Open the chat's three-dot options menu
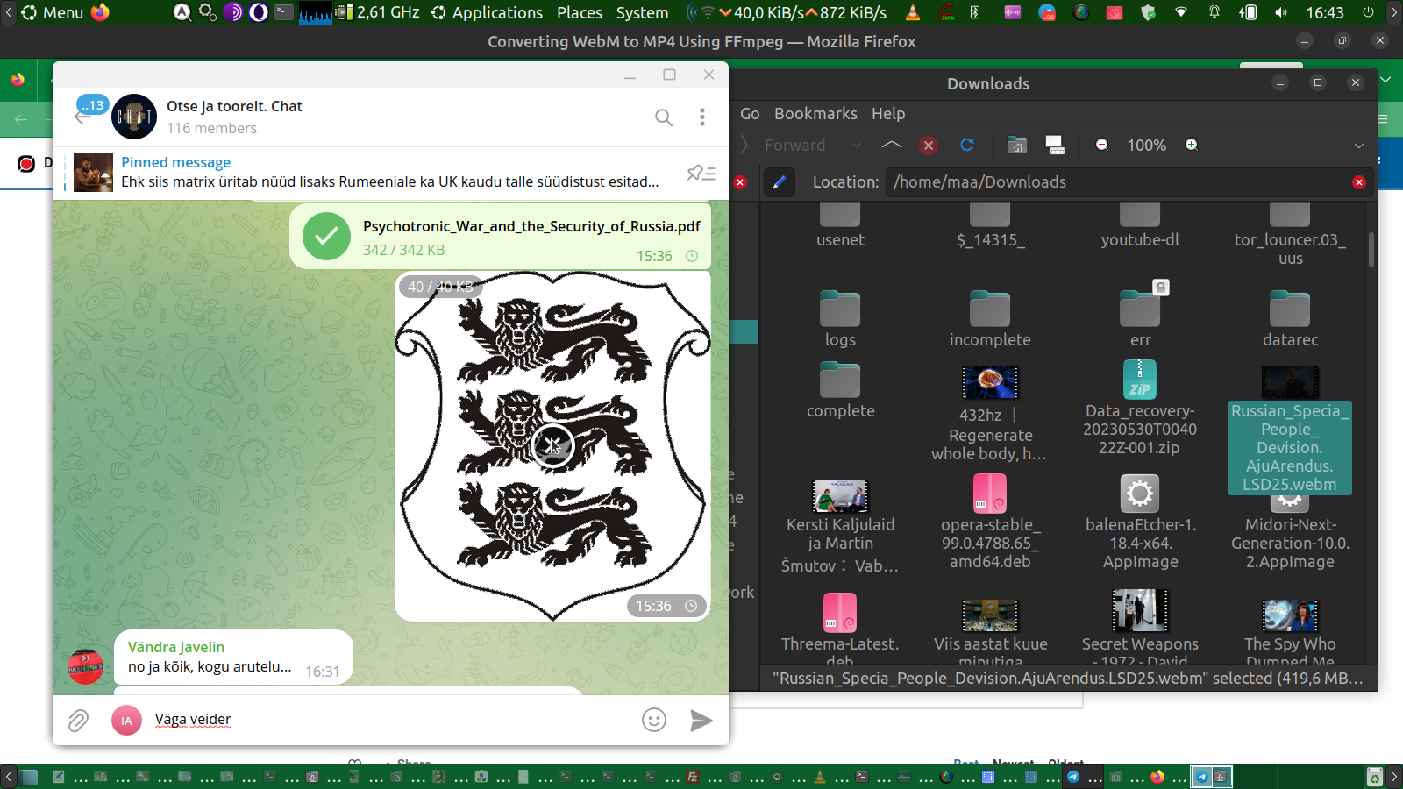 click(701, 117)
